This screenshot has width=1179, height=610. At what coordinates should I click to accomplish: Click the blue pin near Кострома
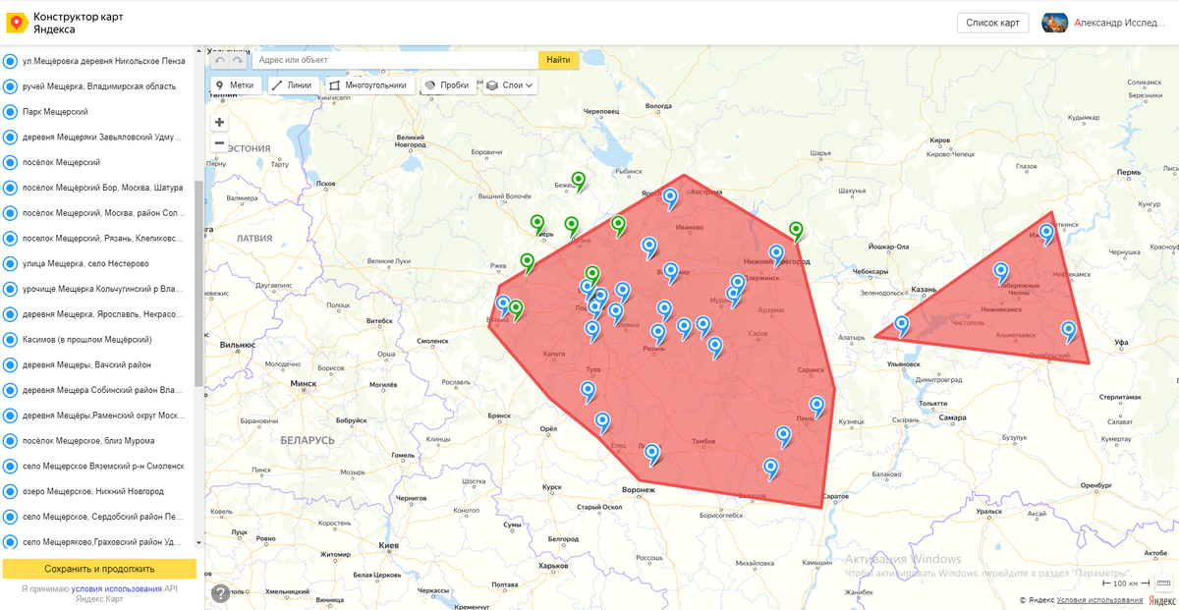click(670, 198)
